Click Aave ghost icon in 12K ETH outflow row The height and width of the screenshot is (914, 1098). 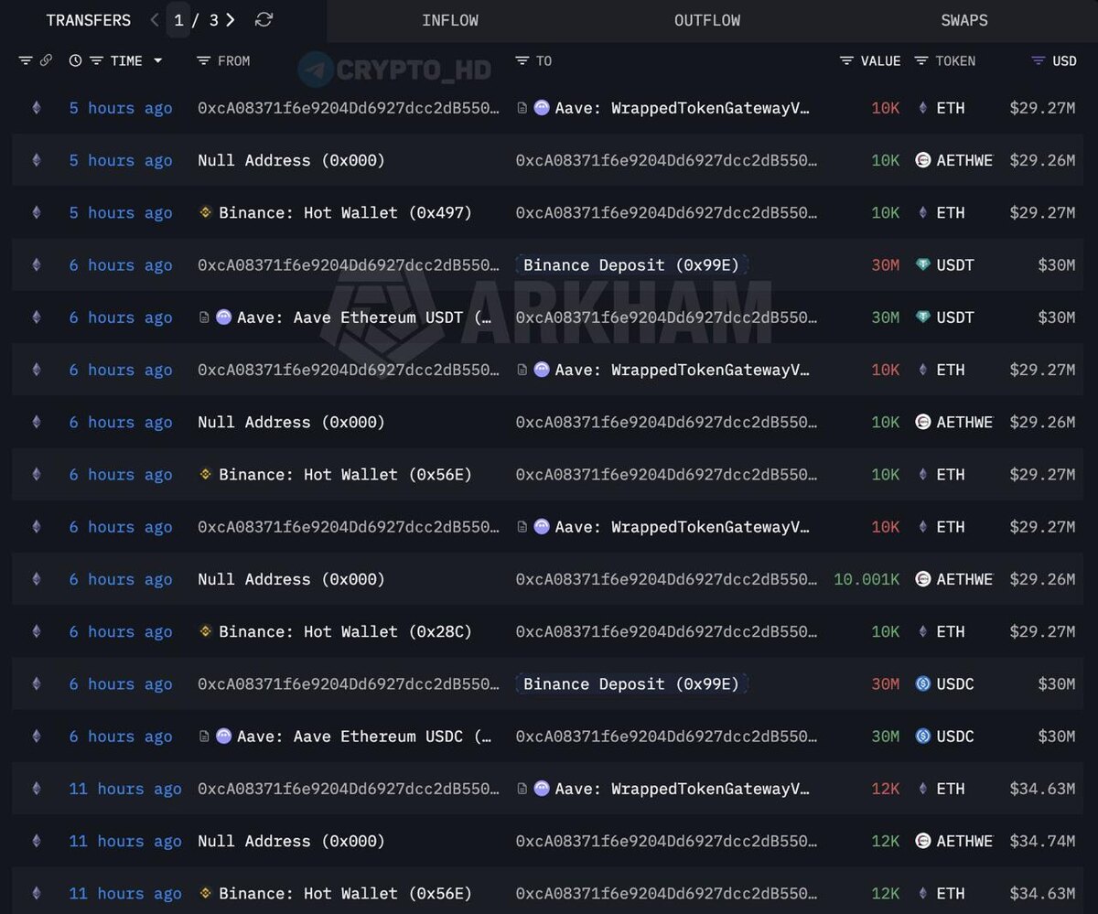pos(542,789)
